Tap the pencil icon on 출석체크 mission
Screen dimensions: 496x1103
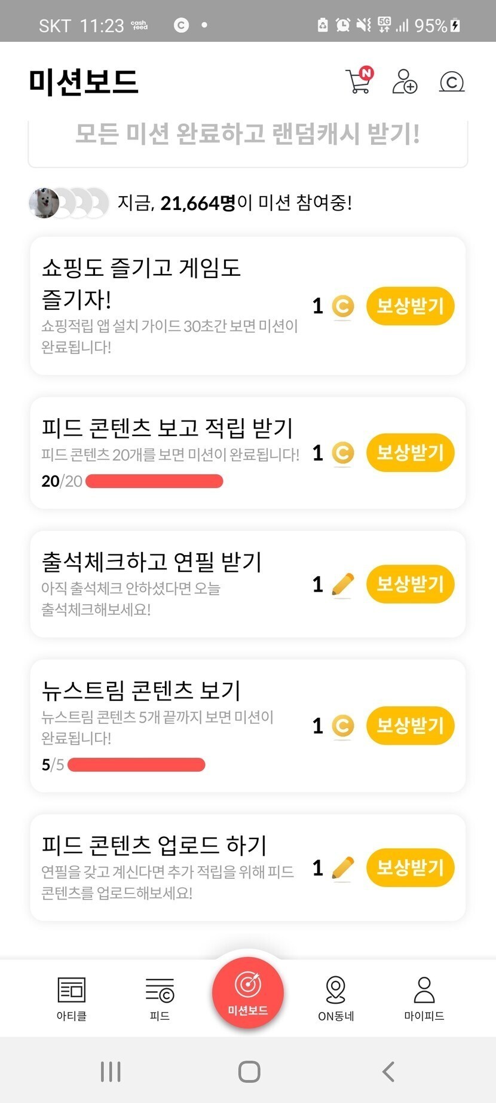click(x=342, y=584)
